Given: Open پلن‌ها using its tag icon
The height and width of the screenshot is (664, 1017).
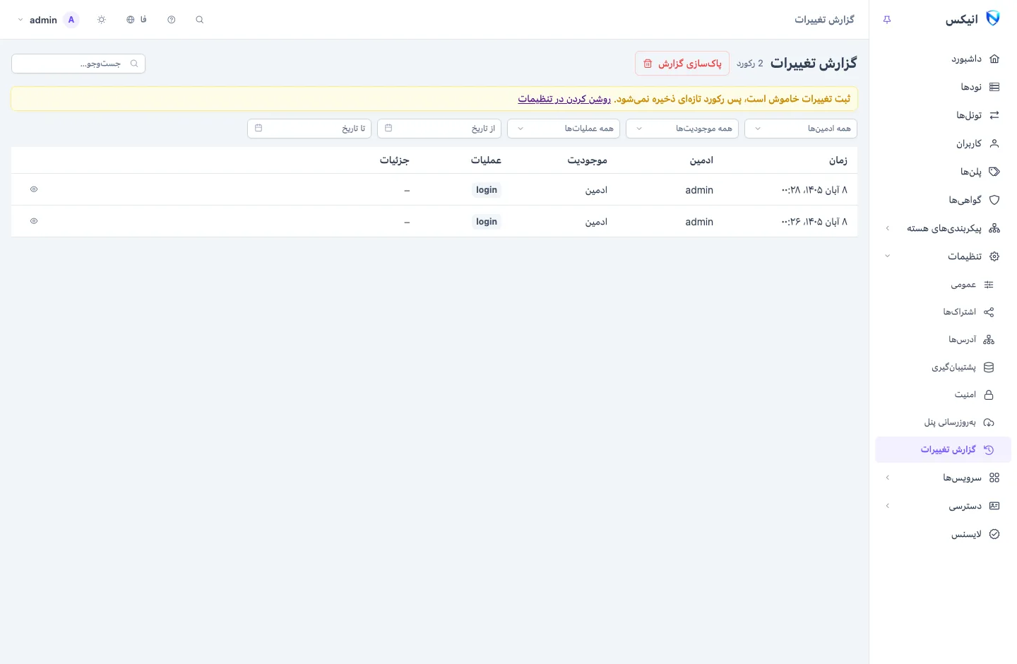Looking at the screenshot, I should pyautogui.click(x=994, y=172).
